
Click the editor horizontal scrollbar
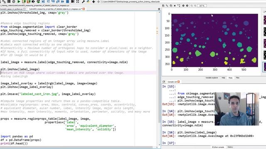pyautogui.click(x=76, y=147)
